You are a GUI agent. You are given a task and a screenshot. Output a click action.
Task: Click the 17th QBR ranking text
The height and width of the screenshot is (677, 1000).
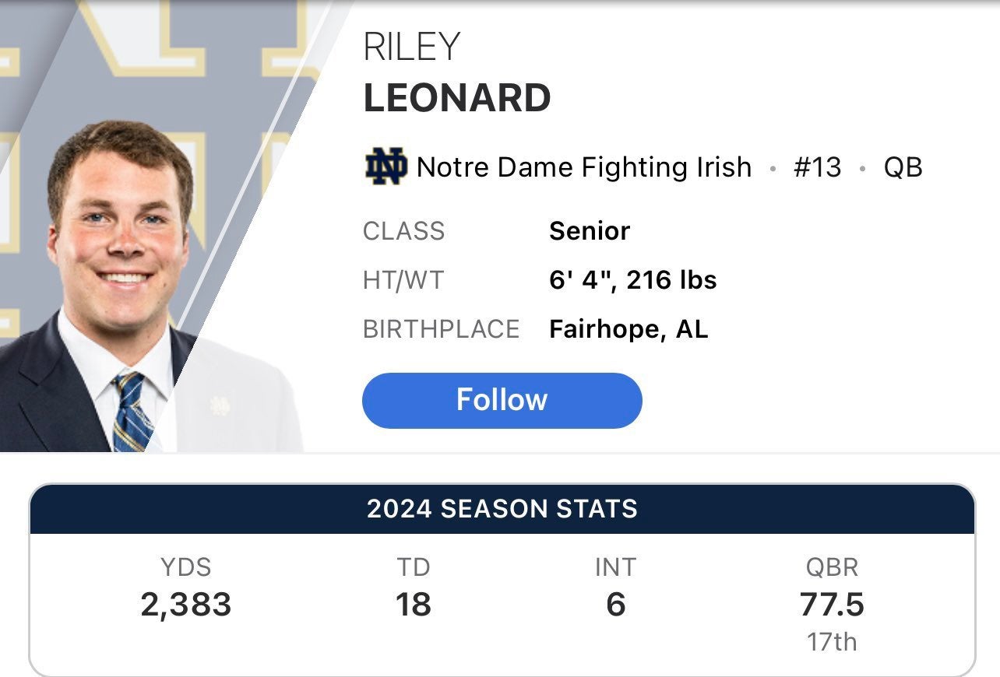tap(832, 642)
